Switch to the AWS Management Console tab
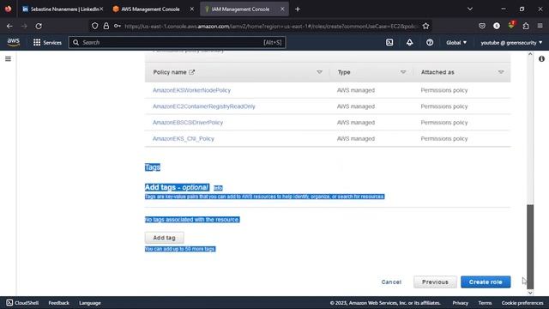 (x=151, y=9)
